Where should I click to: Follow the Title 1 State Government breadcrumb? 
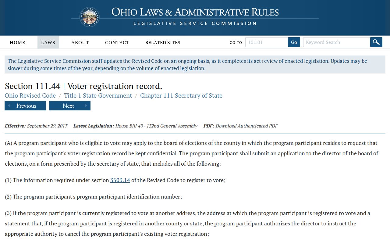pos(98,95)
